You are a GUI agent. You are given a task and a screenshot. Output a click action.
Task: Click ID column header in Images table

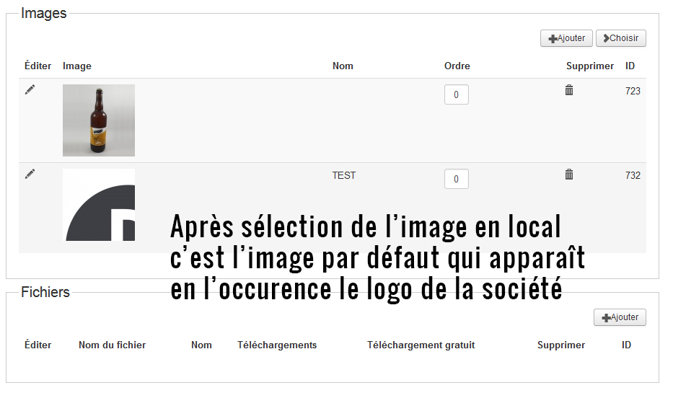click(x=630, y=66)
